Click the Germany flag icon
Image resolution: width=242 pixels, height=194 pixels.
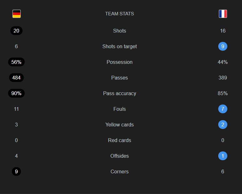point(17,14)
